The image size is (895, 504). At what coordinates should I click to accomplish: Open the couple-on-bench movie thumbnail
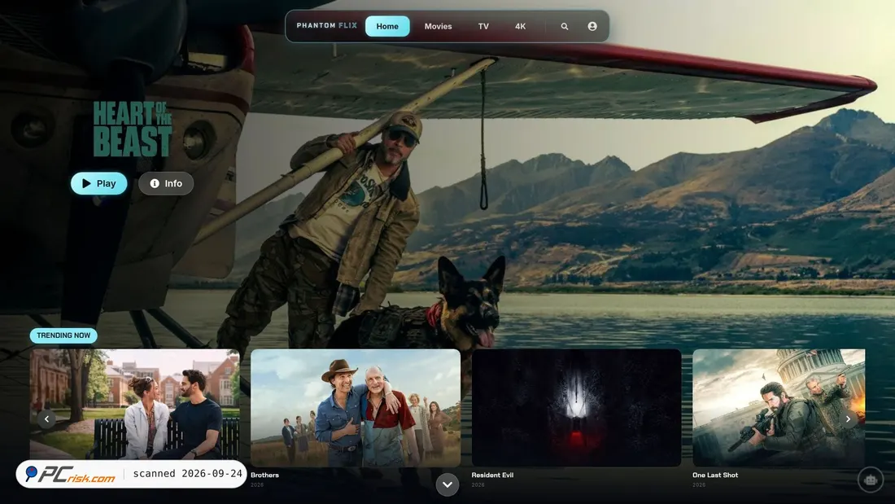pyautogui.click(x=135, y=405)
